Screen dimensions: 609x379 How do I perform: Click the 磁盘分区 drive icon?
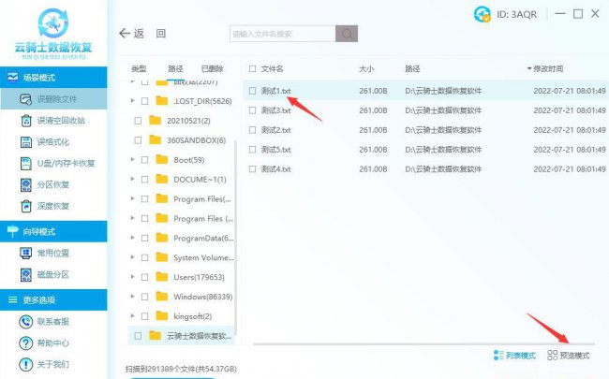(x=25, y=274)
